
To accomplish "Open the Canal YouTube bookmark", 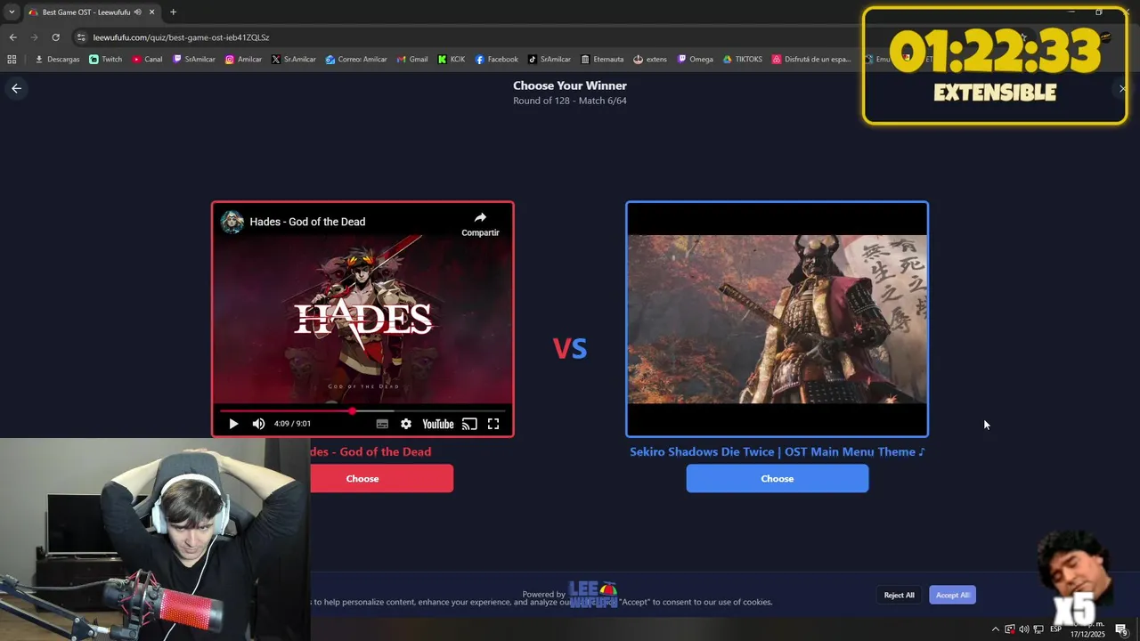I will [x=147, y=60].
